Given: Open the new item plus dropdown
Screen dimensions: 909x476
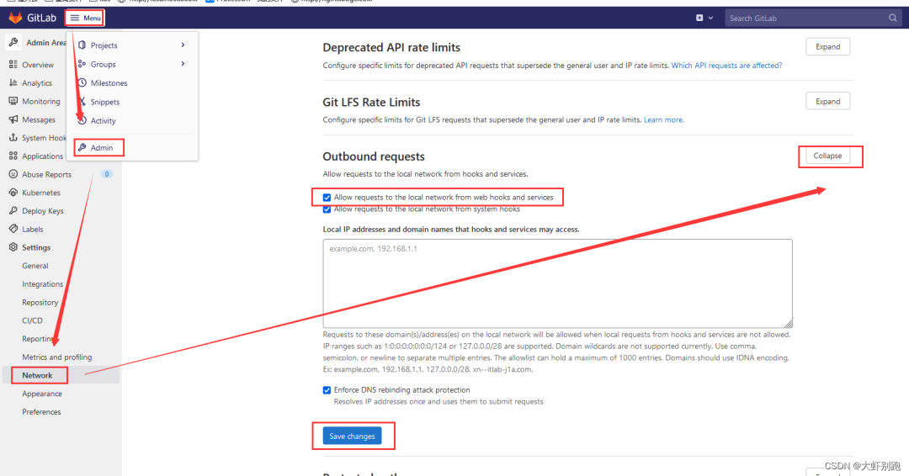Looking at the screenshot, I should 704,18.
